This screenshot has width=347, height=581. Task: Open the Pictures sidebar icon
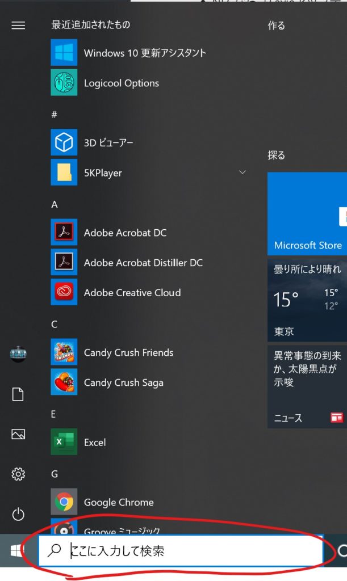pos(18,434)
